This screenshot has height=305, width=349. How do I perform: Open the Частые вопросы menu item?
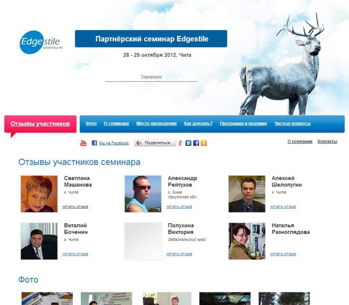292,124
